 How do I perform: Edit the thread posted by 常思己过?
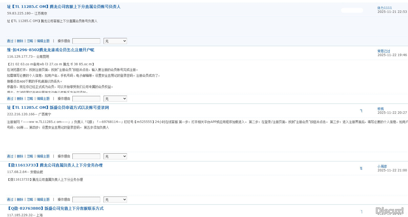(x=43, y=99)
